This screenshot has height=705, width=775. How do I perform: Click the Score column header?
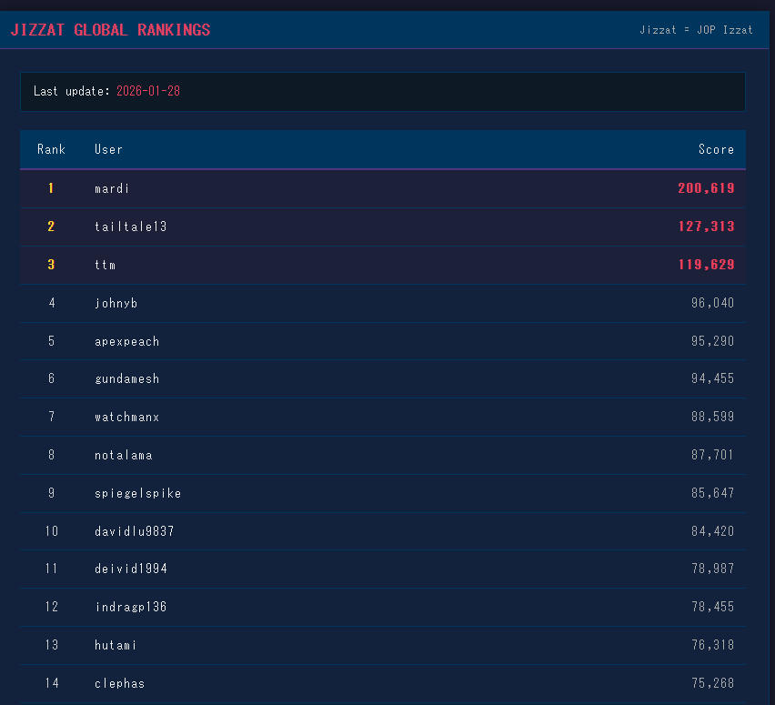716,149
